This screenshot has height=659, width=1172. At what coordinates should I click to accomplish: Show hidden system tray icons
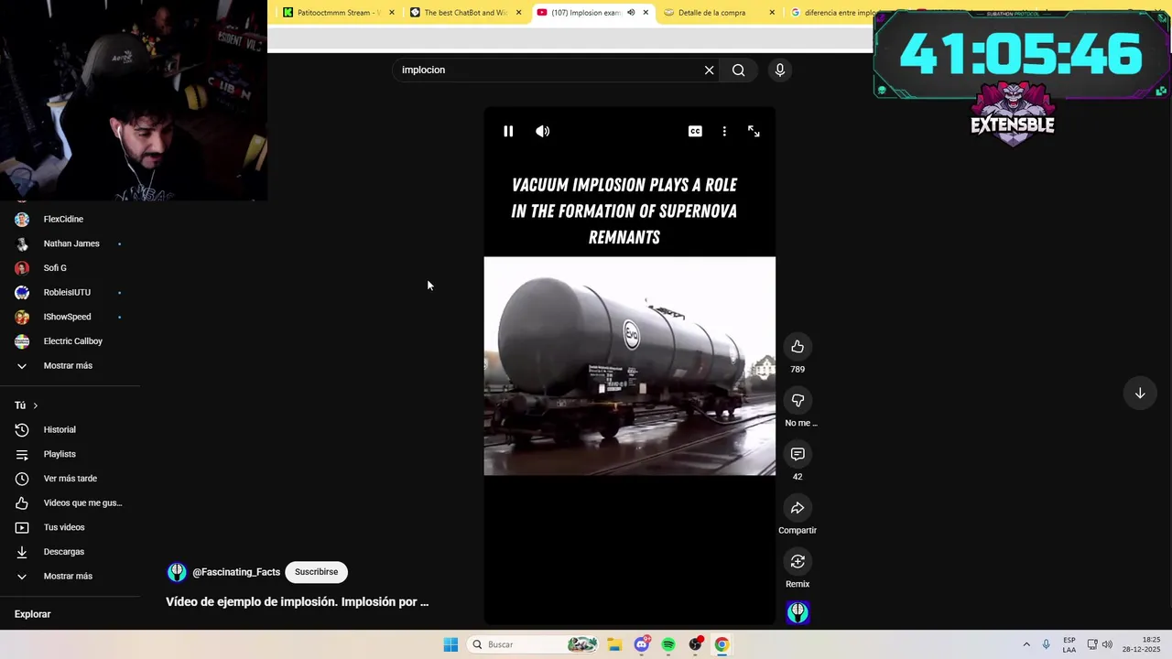tap(1026, 644)
